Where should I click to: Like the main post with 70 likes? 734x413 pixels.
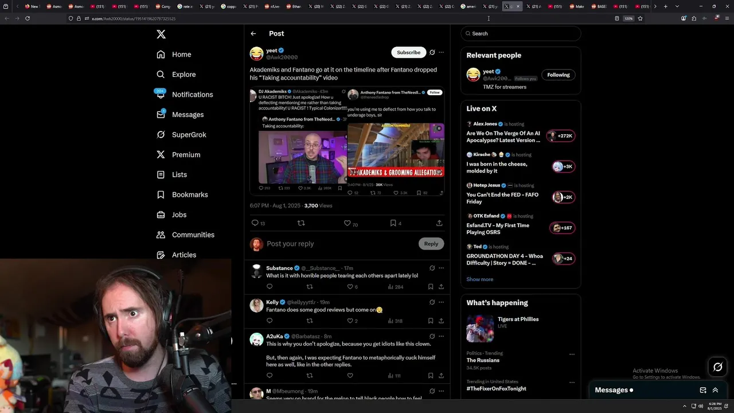347,223
